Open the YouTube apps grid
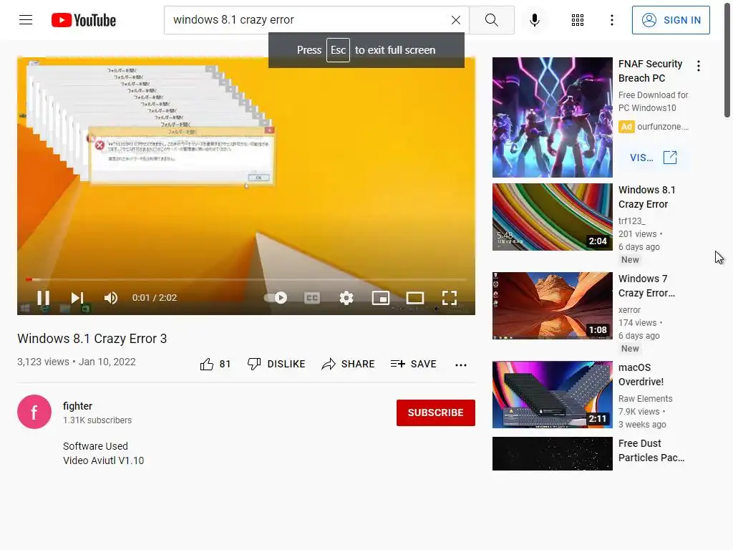Viewport: 733px width, 550px height. point(578,20)
